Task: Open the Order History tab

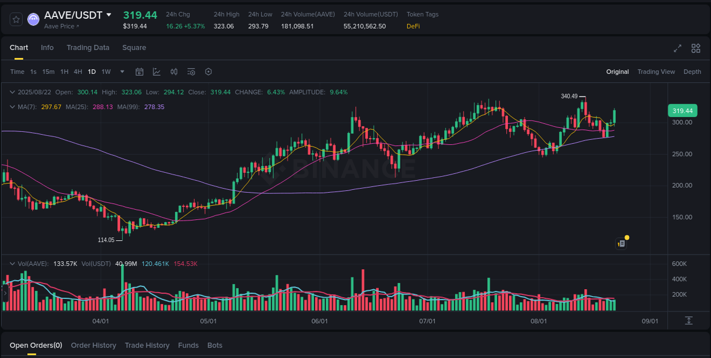Action: 93,345
